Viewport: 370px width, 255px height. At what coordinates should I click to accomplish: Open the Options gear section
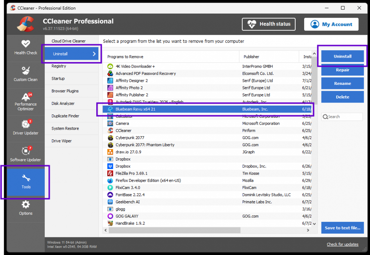(26, 209)
